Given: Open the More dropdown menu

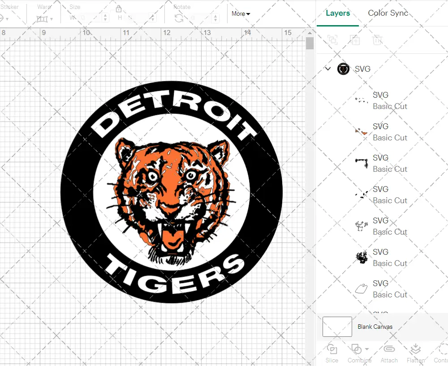Looking at the screenshot, I should [x=241, y=14].
